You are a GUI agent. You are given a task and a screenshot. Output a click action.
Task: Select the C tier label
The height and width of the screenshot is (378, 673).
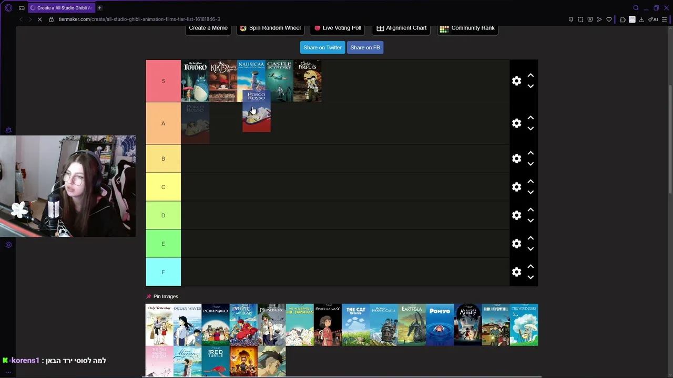(x=163, y=187)
